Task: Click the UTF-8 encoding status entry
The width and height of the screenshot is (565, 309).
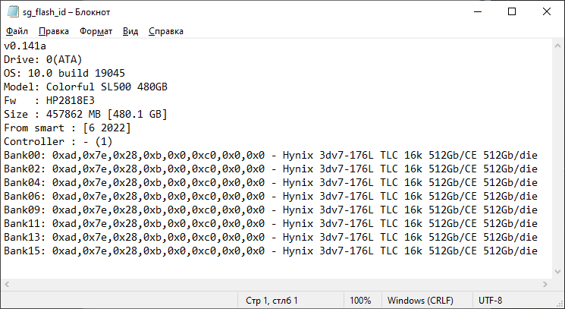Action: (490, 301)
